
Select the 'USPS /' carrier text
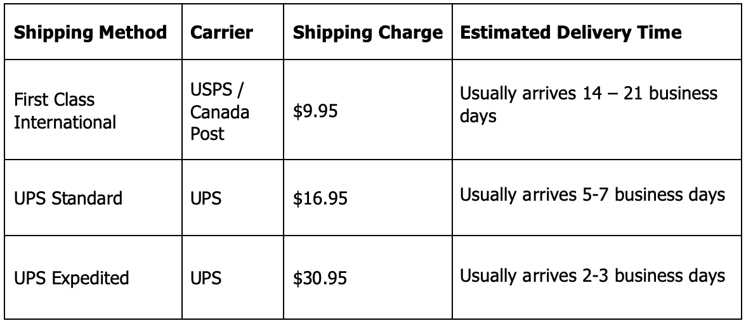[x=217, y=92]
